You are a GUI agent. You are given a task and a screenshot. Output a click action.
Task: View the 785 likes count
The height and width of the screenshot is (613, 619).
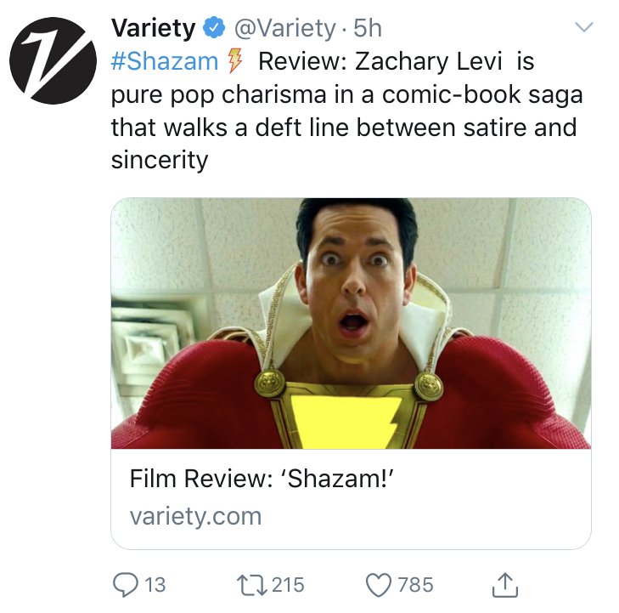point(416,585)
